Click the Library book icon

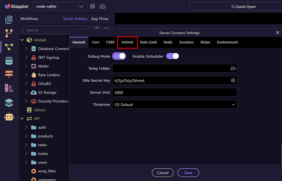pos(29,110)
